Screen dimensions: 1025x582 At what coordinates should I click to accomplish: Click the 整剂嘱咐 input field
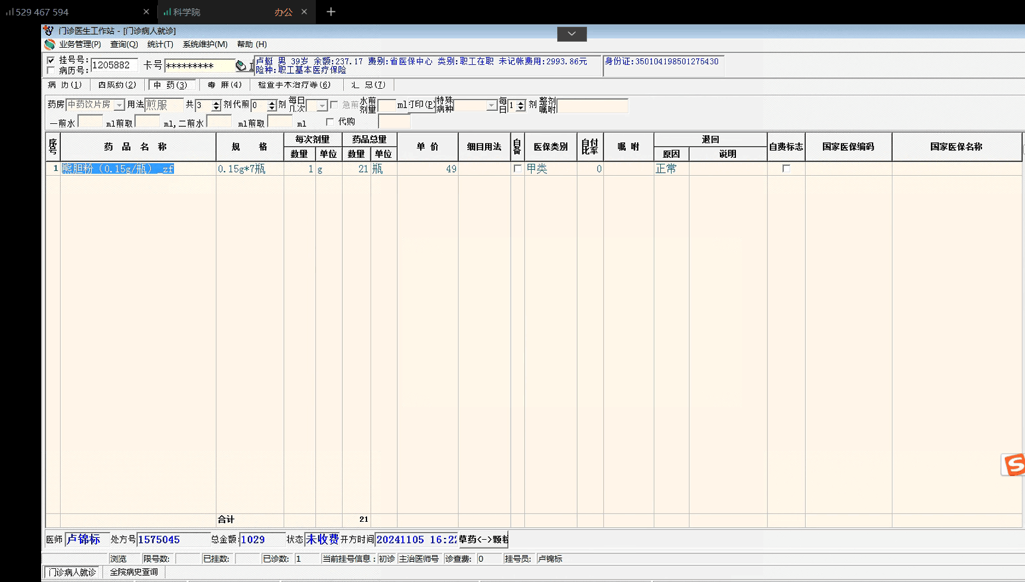tap(592, 106)
